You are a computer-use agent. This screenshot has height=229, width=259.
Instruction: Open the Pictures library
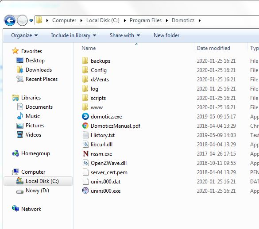[x=35, y=126]
